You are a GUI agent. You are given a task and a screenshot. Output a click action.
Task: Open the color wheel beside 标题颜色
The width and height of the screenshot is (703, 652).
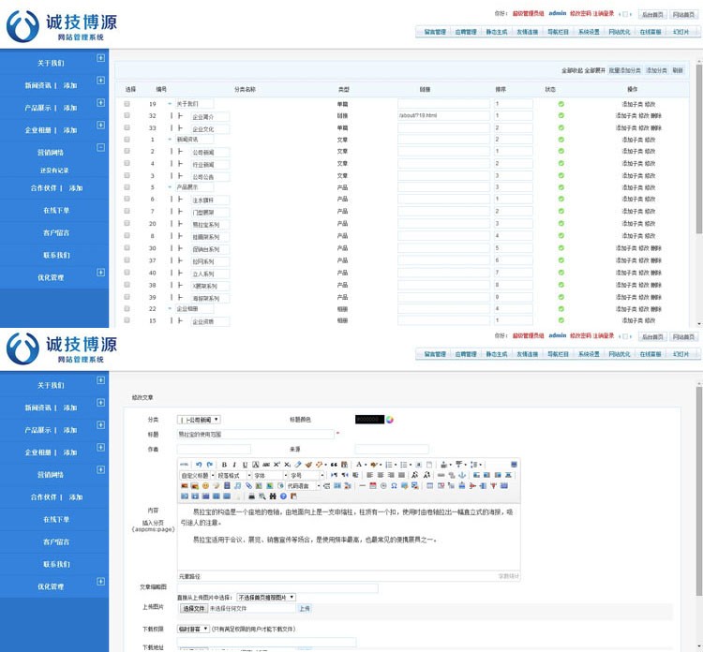(391, 419)
